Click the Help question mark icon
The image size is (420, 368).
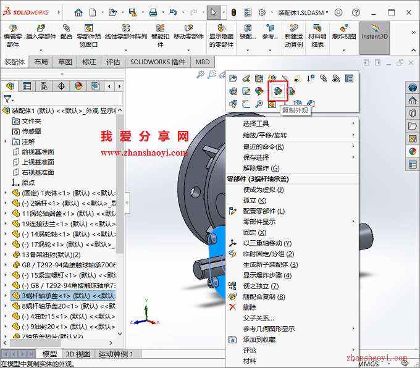coord(356,12)
